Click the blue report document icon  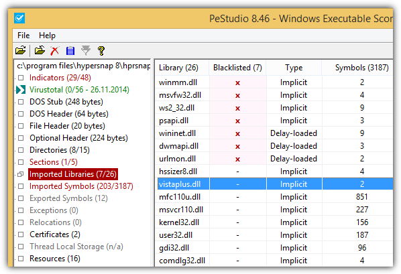[x=70, y=51]
